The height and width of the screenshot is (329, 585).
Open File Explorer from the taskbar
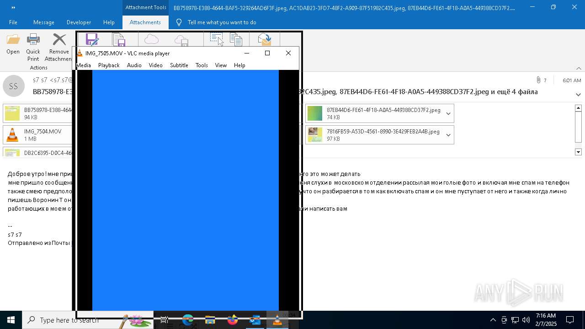[210, 320]
